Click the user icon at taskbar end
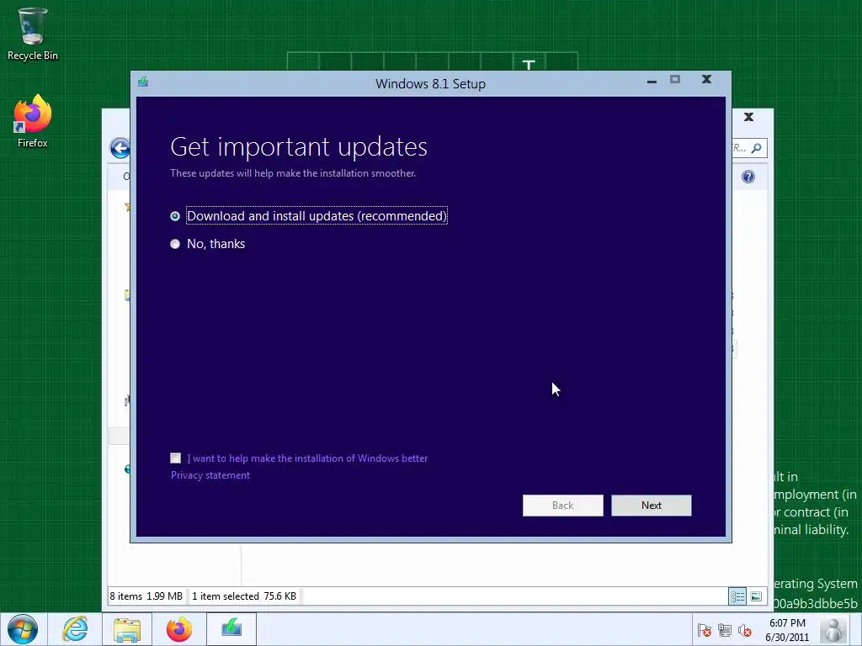Viewport: 862px width, 646px height. tap(834, 629)
